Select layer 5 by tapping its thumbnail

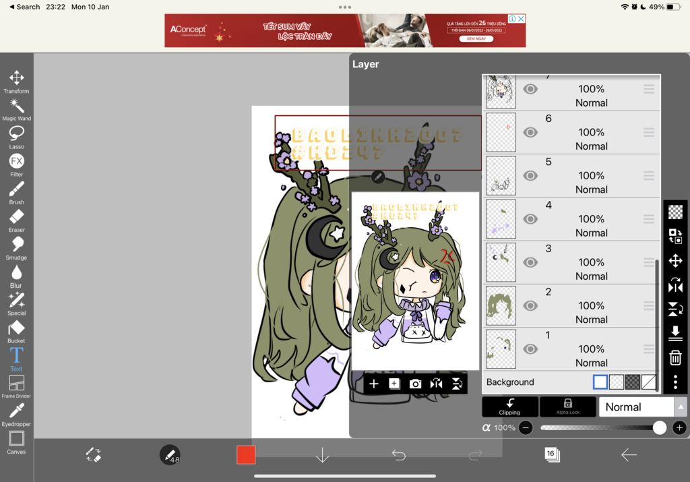coord(500,175)
